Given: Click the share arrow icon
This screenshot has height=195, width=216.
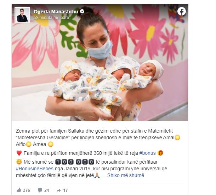Looking at the screenshot, I should click(x=59, y=190).
